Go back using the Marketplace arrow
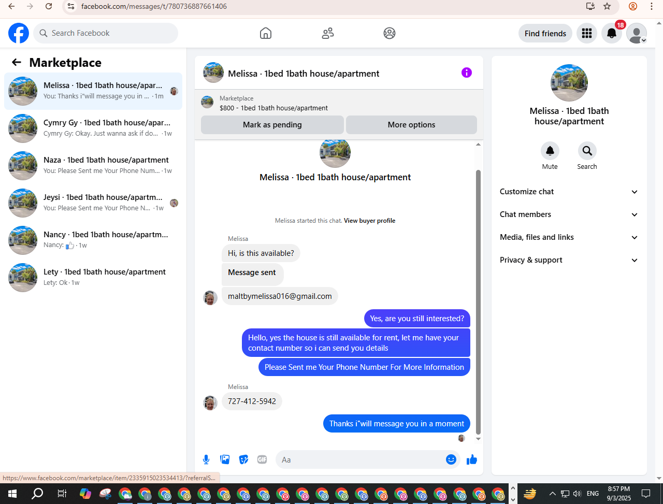This screenshot has height=504, width=663. [x=17, y=63]
